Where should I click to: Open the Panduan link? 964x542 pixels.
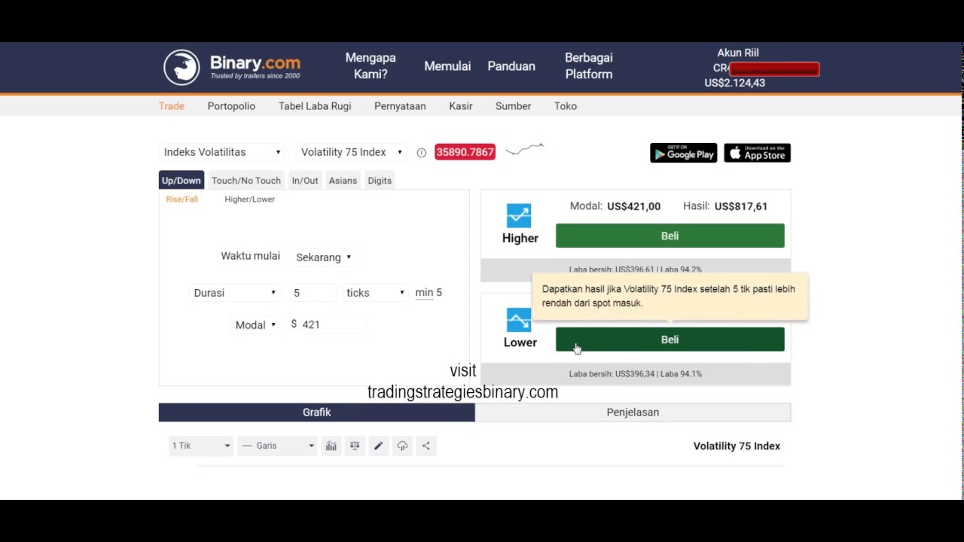point(511,66)
